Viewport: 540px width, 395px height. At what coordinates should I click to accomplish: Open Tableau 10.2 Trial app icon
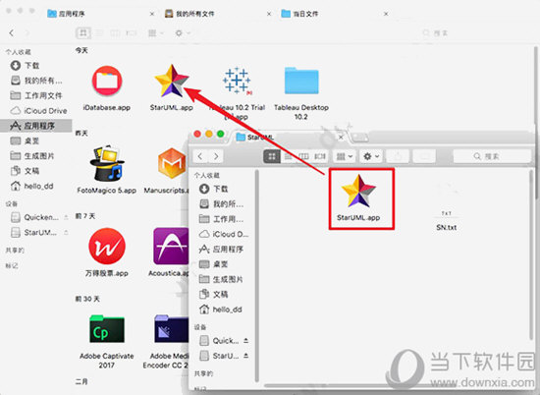(237, 81)
